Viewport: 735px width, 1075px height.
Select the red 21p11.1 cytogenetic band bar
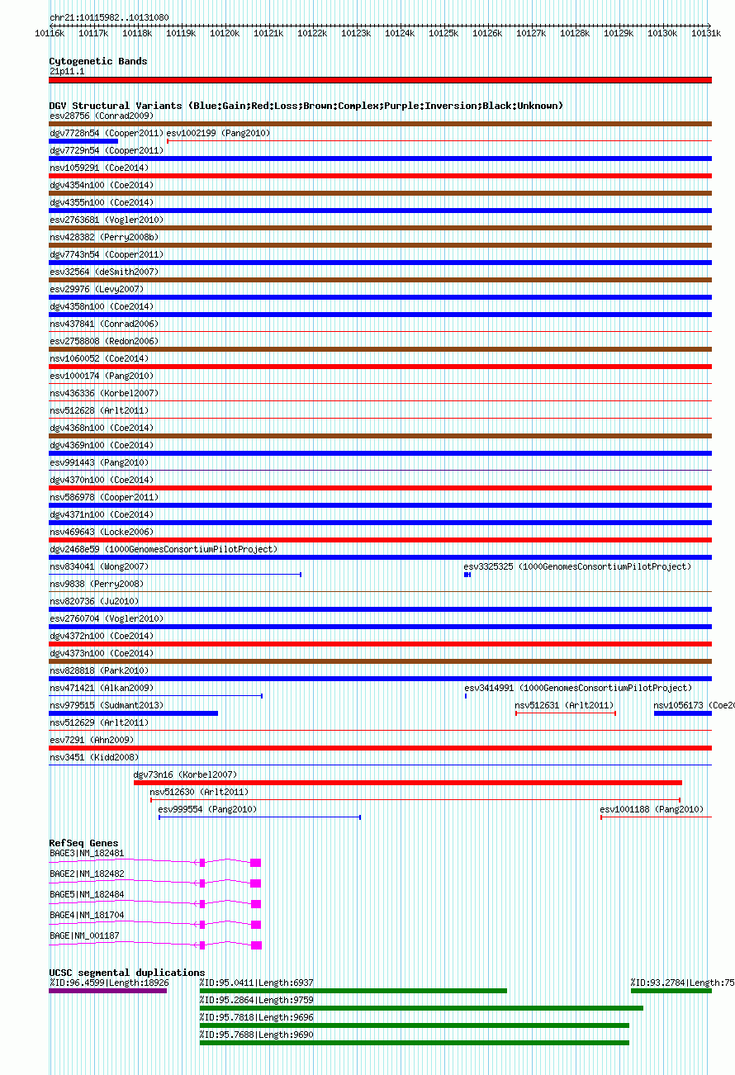(381, 80)
